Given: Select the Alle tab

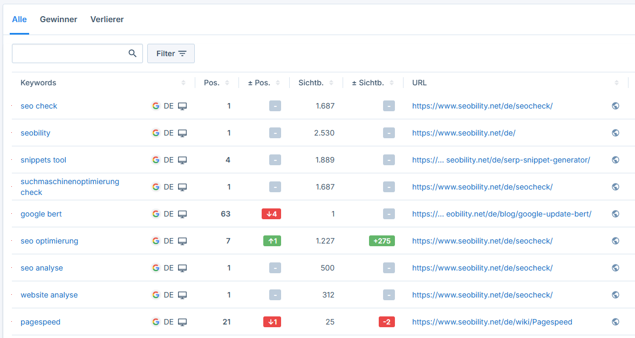Looking at the screenshot, I should pyautogui.click(x=19, y=19).
